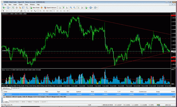Switch to the Account History tab
Image resolution: width=177 pixels, height=107 pixels.
(15, 102)
